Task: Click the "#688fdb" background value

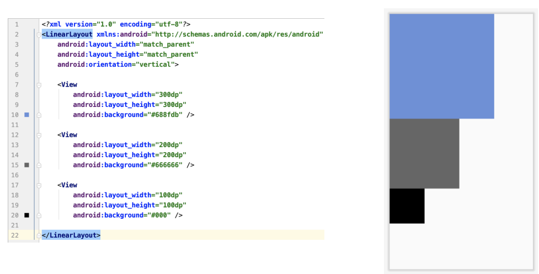Action: click(167, 115)
